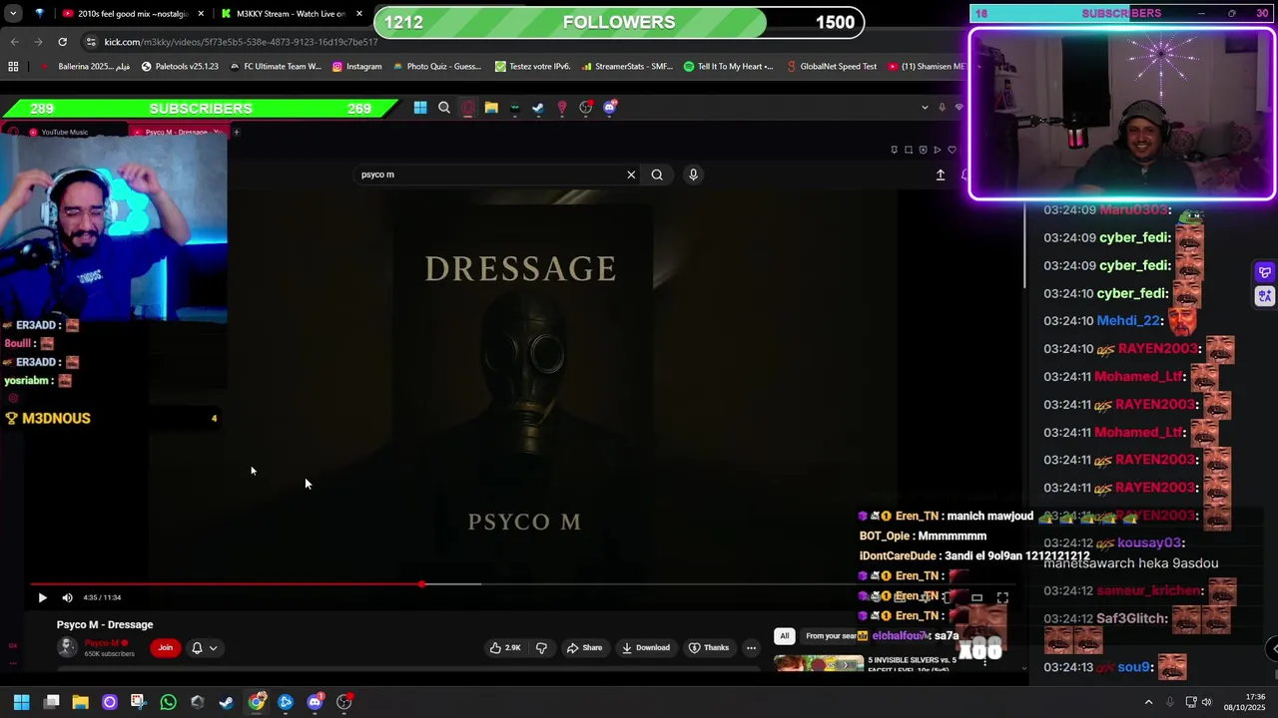Open new tab plus in streamed browser
The height and width of the screenshot is (718, 1278).
[x=236, y=132]
